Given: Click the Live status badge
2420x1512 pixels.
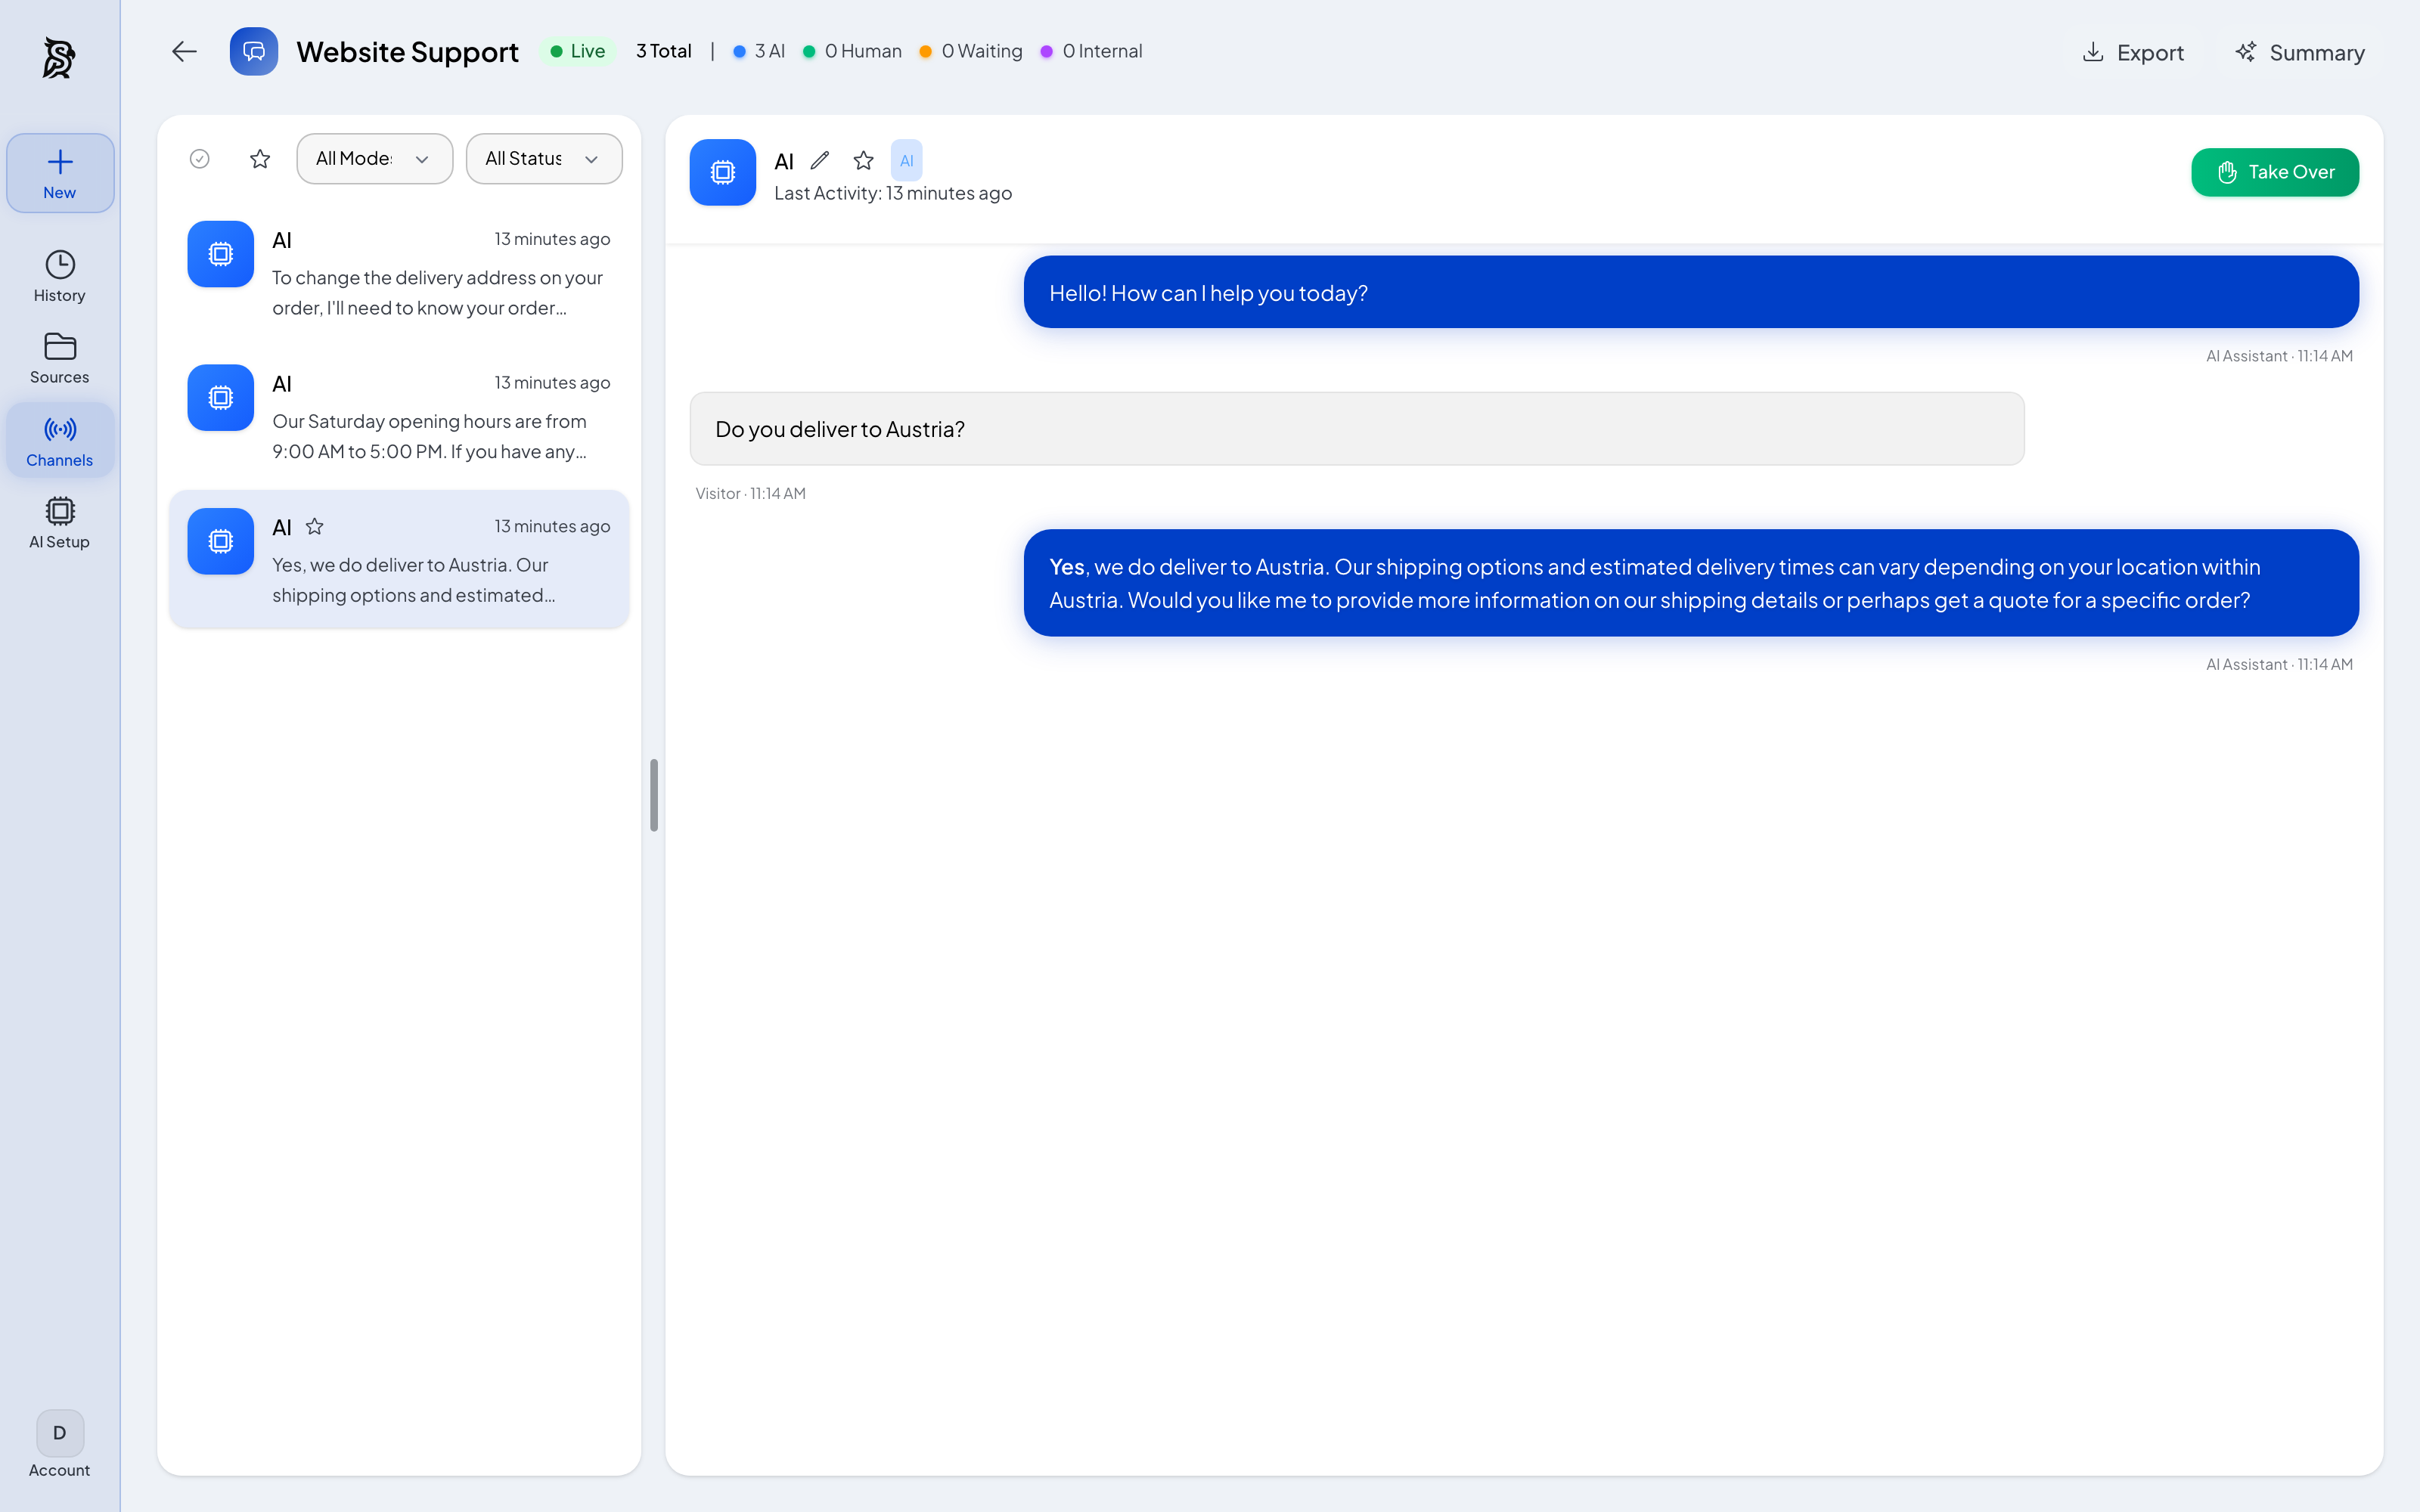Looking at the screenshot, I should (578, 51).
